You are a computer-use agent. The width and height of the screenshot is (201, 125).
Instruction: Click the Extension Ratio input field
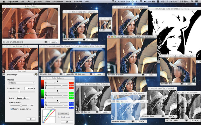[29, 88]
